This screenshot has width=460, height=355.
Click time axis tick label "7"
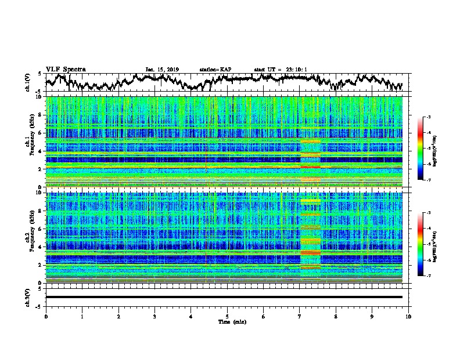300,317
